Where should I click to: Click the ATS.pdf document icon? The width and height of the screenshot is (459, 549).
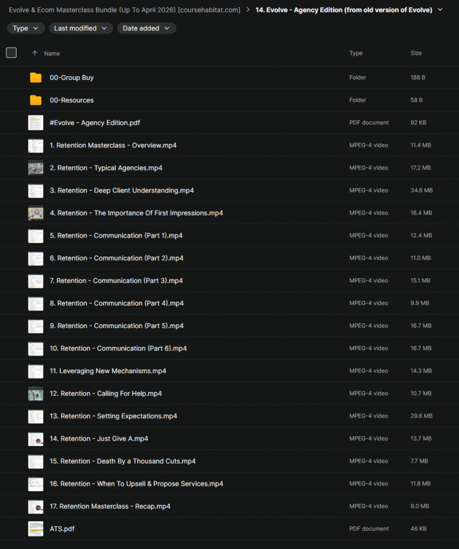pyautogui.click(x=35, y=529)
